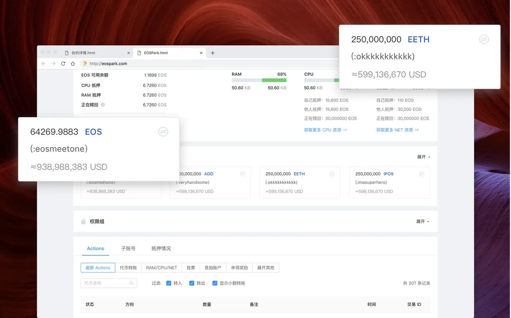Click the search magnifier in 代币名称 field
This screenshot has height=318, width=511.
tap(131, 283)
